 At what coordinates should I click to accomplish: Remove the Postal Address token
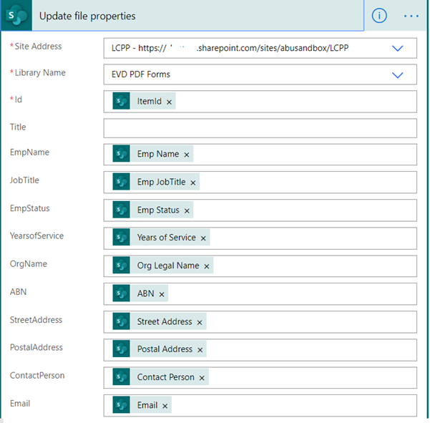200,350
